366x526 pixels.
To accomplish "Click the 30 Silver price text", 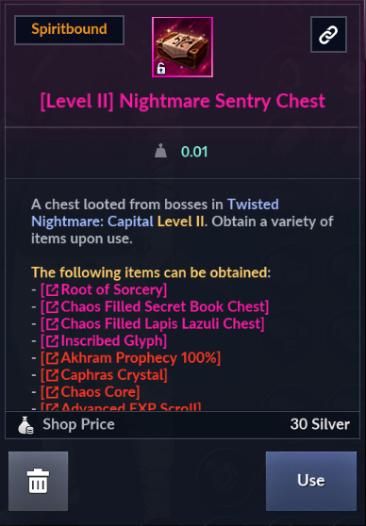I will click(x=320, y=424).
